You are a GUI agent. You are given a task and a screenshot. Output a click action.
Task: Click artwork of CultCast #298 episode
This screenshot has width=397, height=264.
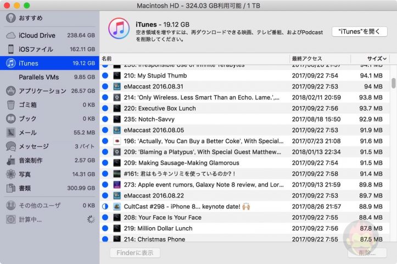(x=117, y=206)
